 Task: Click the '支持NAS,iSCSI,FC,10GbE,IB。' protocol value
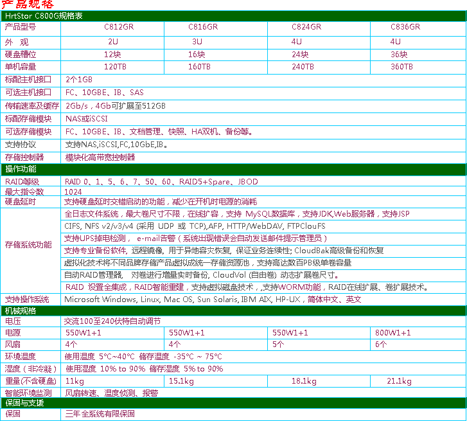coord(116,145)
